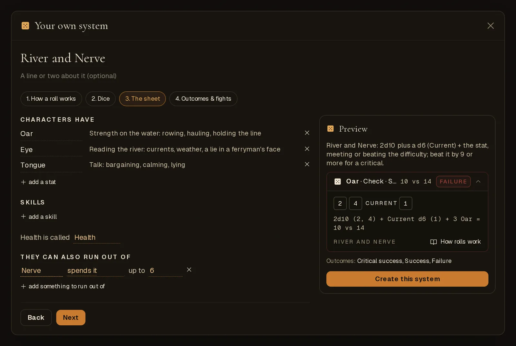Close the Your own system dialog
The width and height of the screenshot is (516, 346).
click(491, 25)
